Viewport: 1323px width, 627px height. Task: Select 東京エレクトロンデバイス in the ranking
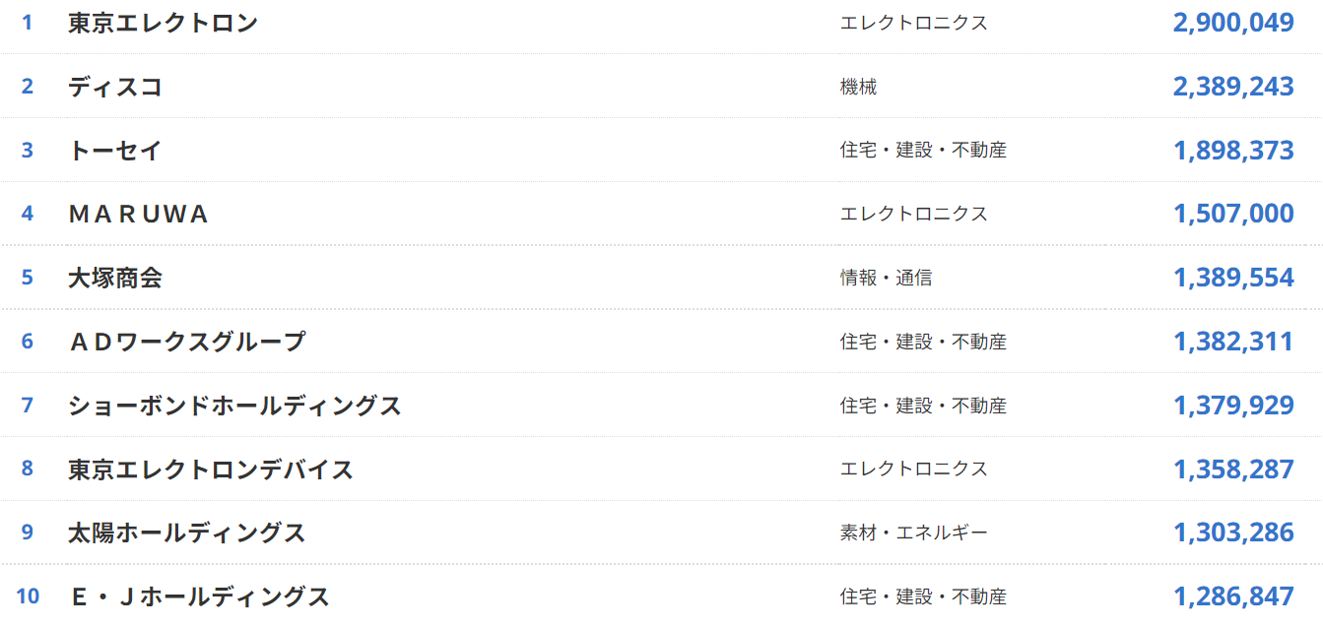click(211, 470)
